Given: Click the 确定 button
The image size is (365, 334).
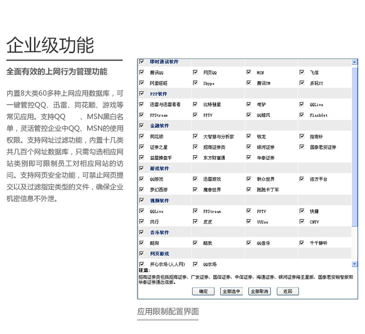Looking at the screenshot, I should [x=203, y=291].
